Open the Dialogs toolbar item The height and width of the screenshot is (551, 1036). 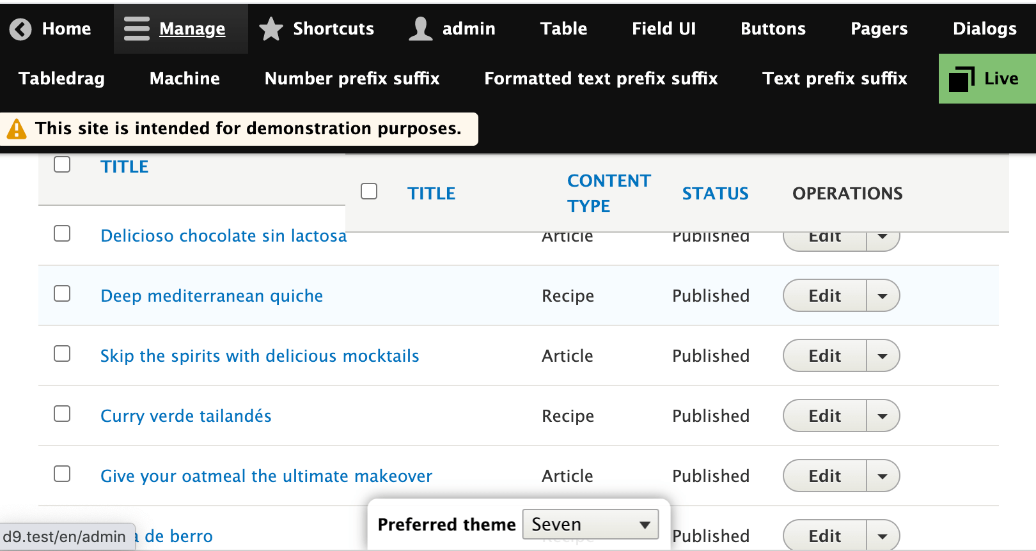984,29
